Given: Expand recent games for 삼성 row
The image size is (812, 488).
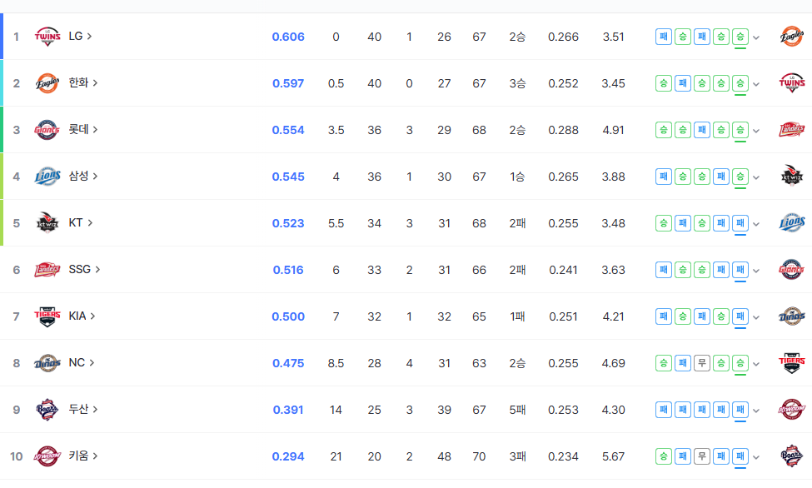Looking at the screenshot, I should coord(756,177).
